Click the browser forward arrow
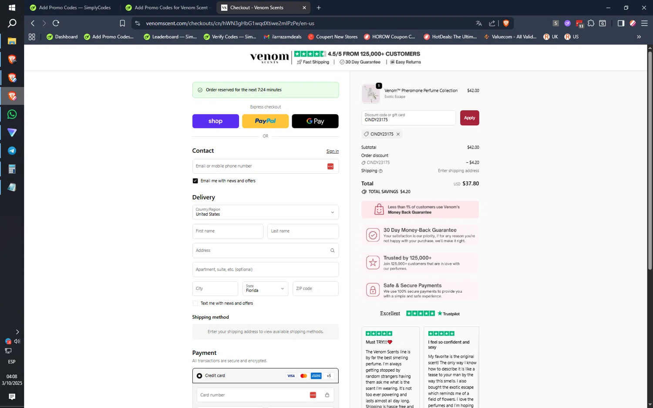 click(44, 23)
